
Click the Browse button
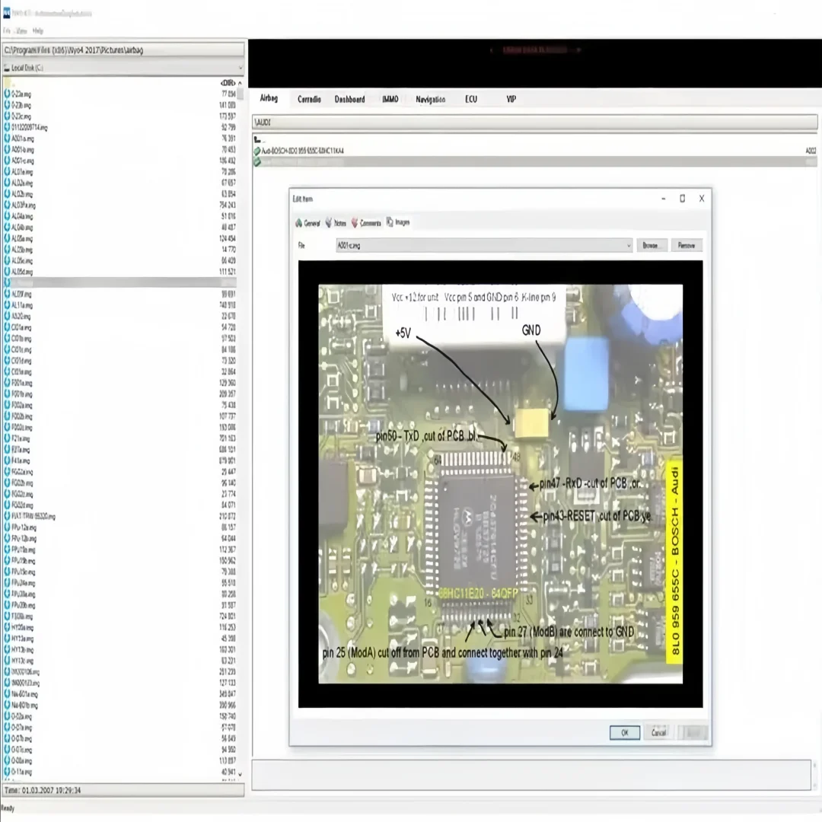[649, 246]
